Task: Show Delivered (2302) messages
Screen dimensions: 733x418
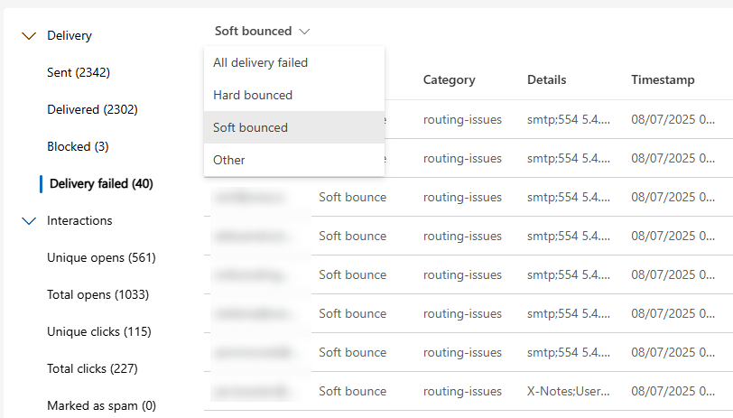Action: (x=91, y=109)
